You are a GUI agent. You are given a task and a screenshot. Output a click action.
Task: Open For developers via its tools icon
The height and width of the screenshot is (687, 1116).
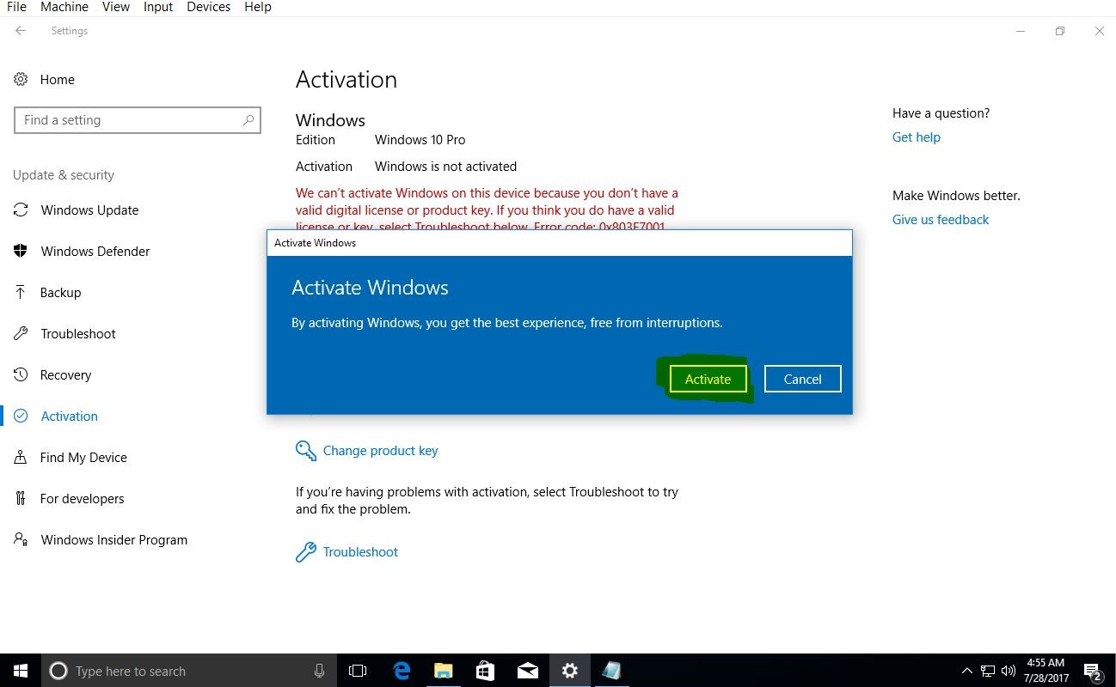[x=21, y=498]
